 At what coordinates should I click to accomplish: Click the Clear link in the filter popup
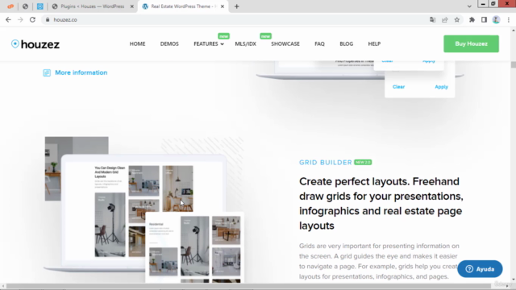click(398, 87)
